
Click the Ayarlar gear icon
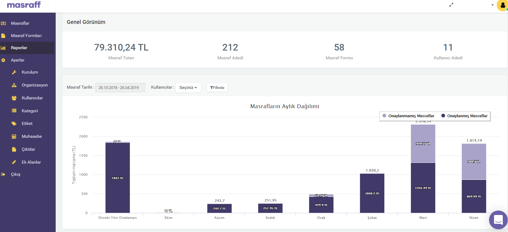pos(3,60)
